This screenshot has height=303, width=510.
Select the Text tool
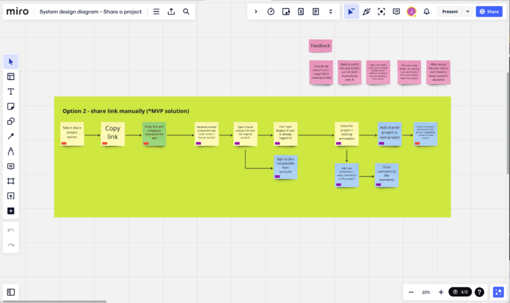pos(11,91)
